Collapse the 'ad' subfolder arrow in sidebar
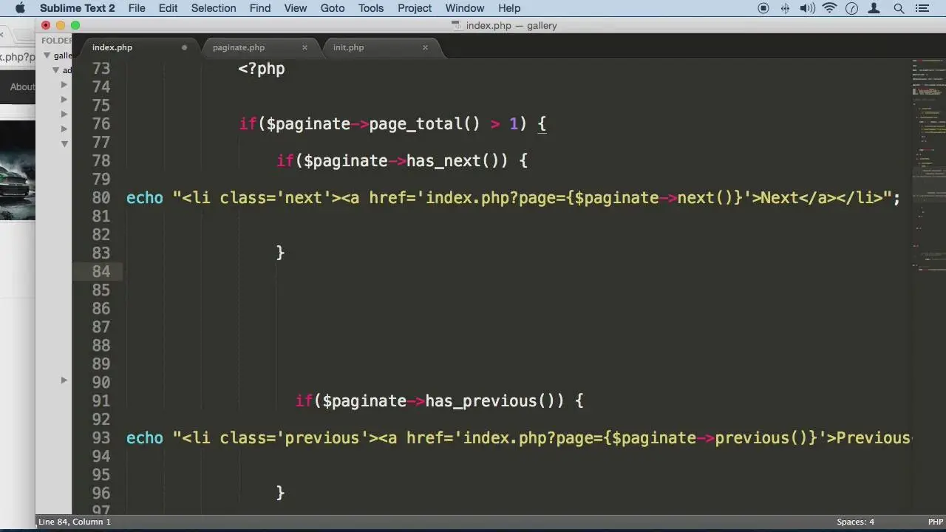946x532 pixels. click(55, 70)
